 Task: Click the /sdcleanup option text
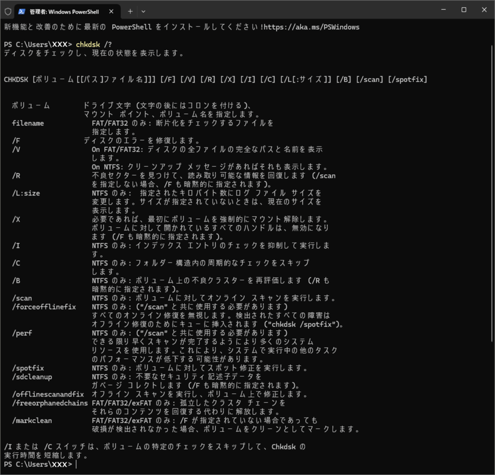click(32, 377)
